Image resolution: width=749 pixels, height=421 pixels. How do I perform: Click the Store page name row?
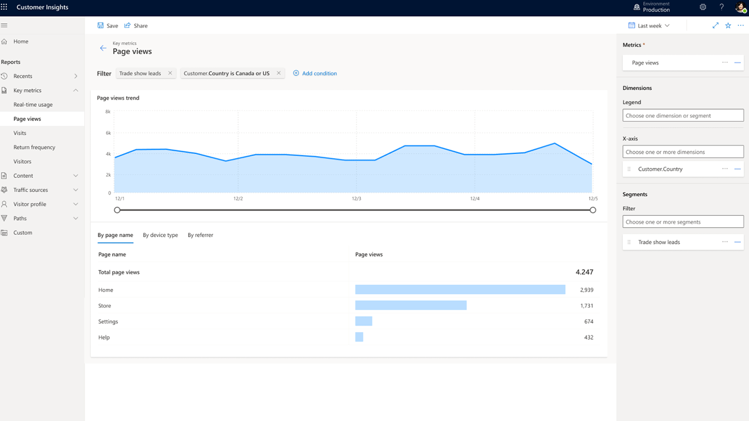pos(346,305)
